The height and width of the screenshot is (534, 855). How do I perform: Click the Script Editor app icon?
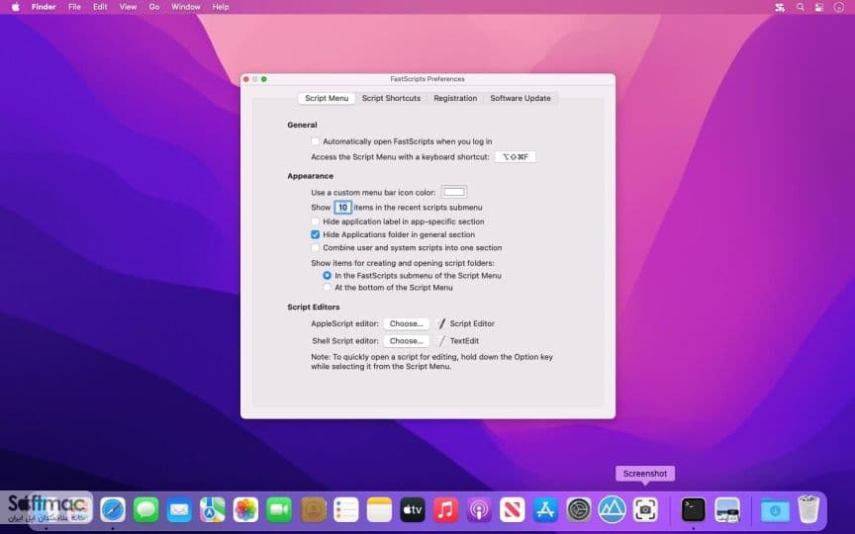click(x=441, y=323)
